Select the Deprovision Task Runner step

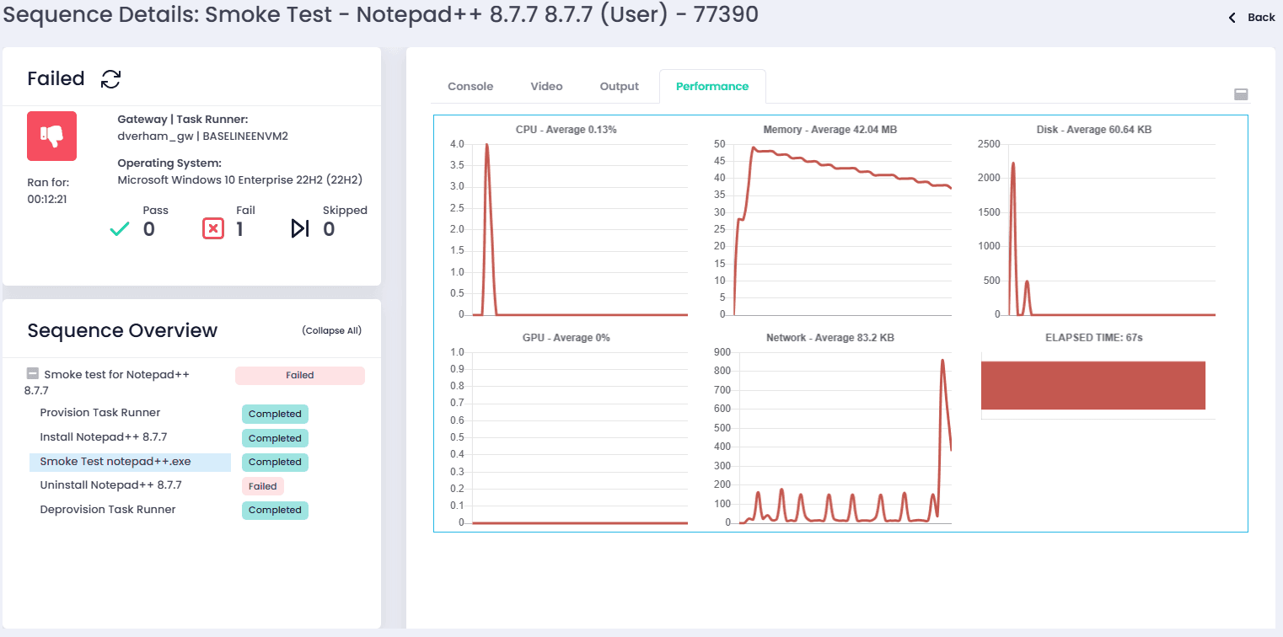tap(108, 510)
